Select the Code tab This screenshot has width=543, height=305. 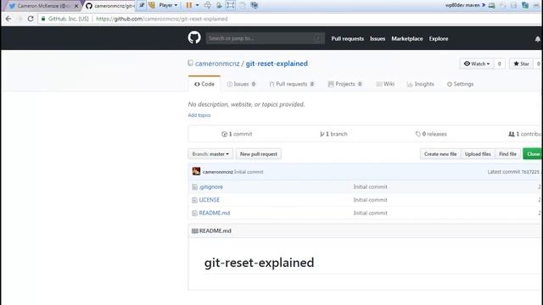[x=204, y=84]
